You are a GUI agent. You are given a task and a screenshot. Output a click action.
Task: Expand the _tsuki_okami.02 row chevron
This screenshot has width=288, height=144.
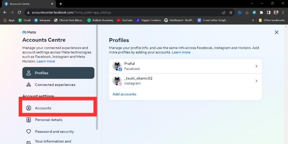click(257, 81)
